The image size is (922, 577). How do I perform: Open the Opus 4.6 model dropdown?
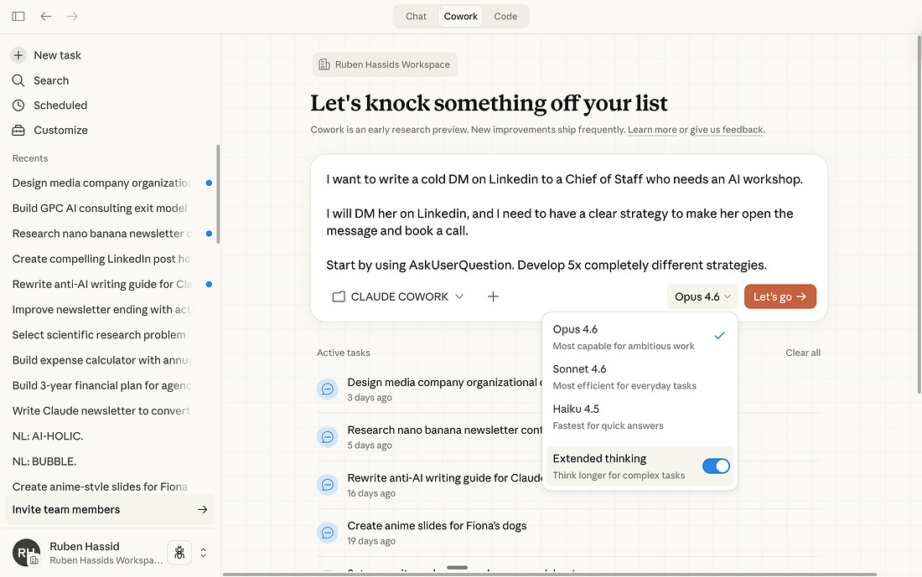[702, 296]
